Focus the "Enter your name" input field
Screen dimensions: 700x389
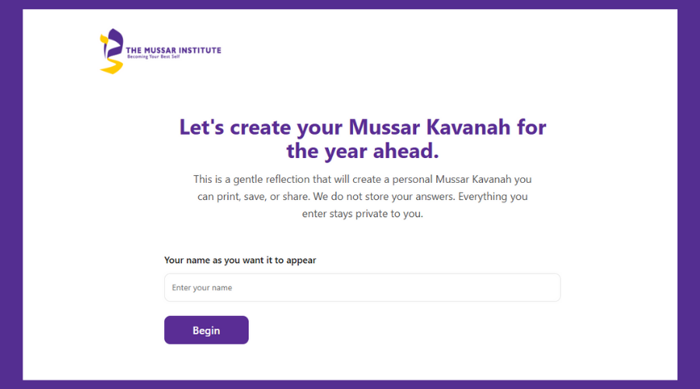click(x=362, y=288)
